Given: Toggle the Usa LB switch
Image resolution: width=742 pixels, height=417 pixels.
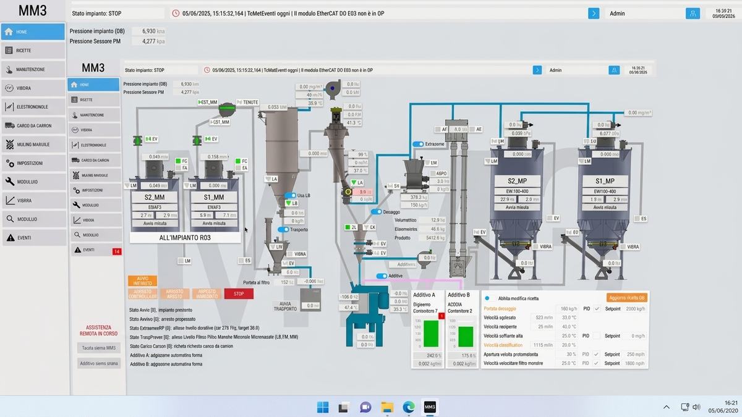Looking at the screenshot, I should point(291,195).
